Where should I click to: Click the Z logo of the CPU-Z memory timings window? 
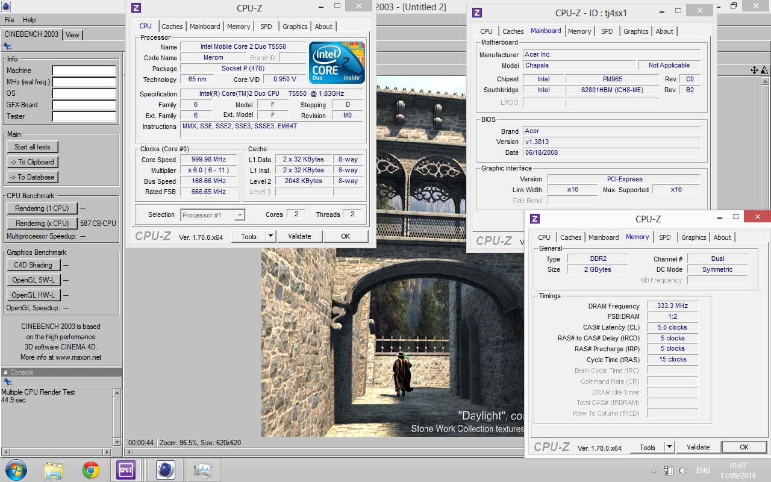535,219
